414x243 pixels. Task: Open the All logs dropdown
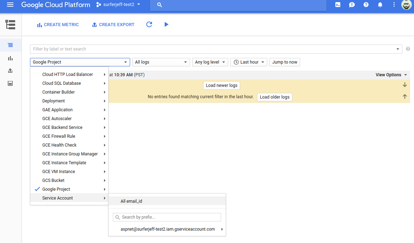(x=161, y=62)
